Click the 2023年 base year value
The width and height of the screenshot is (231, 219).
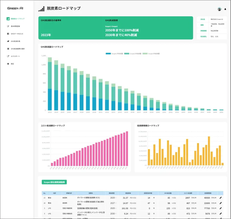46,35
